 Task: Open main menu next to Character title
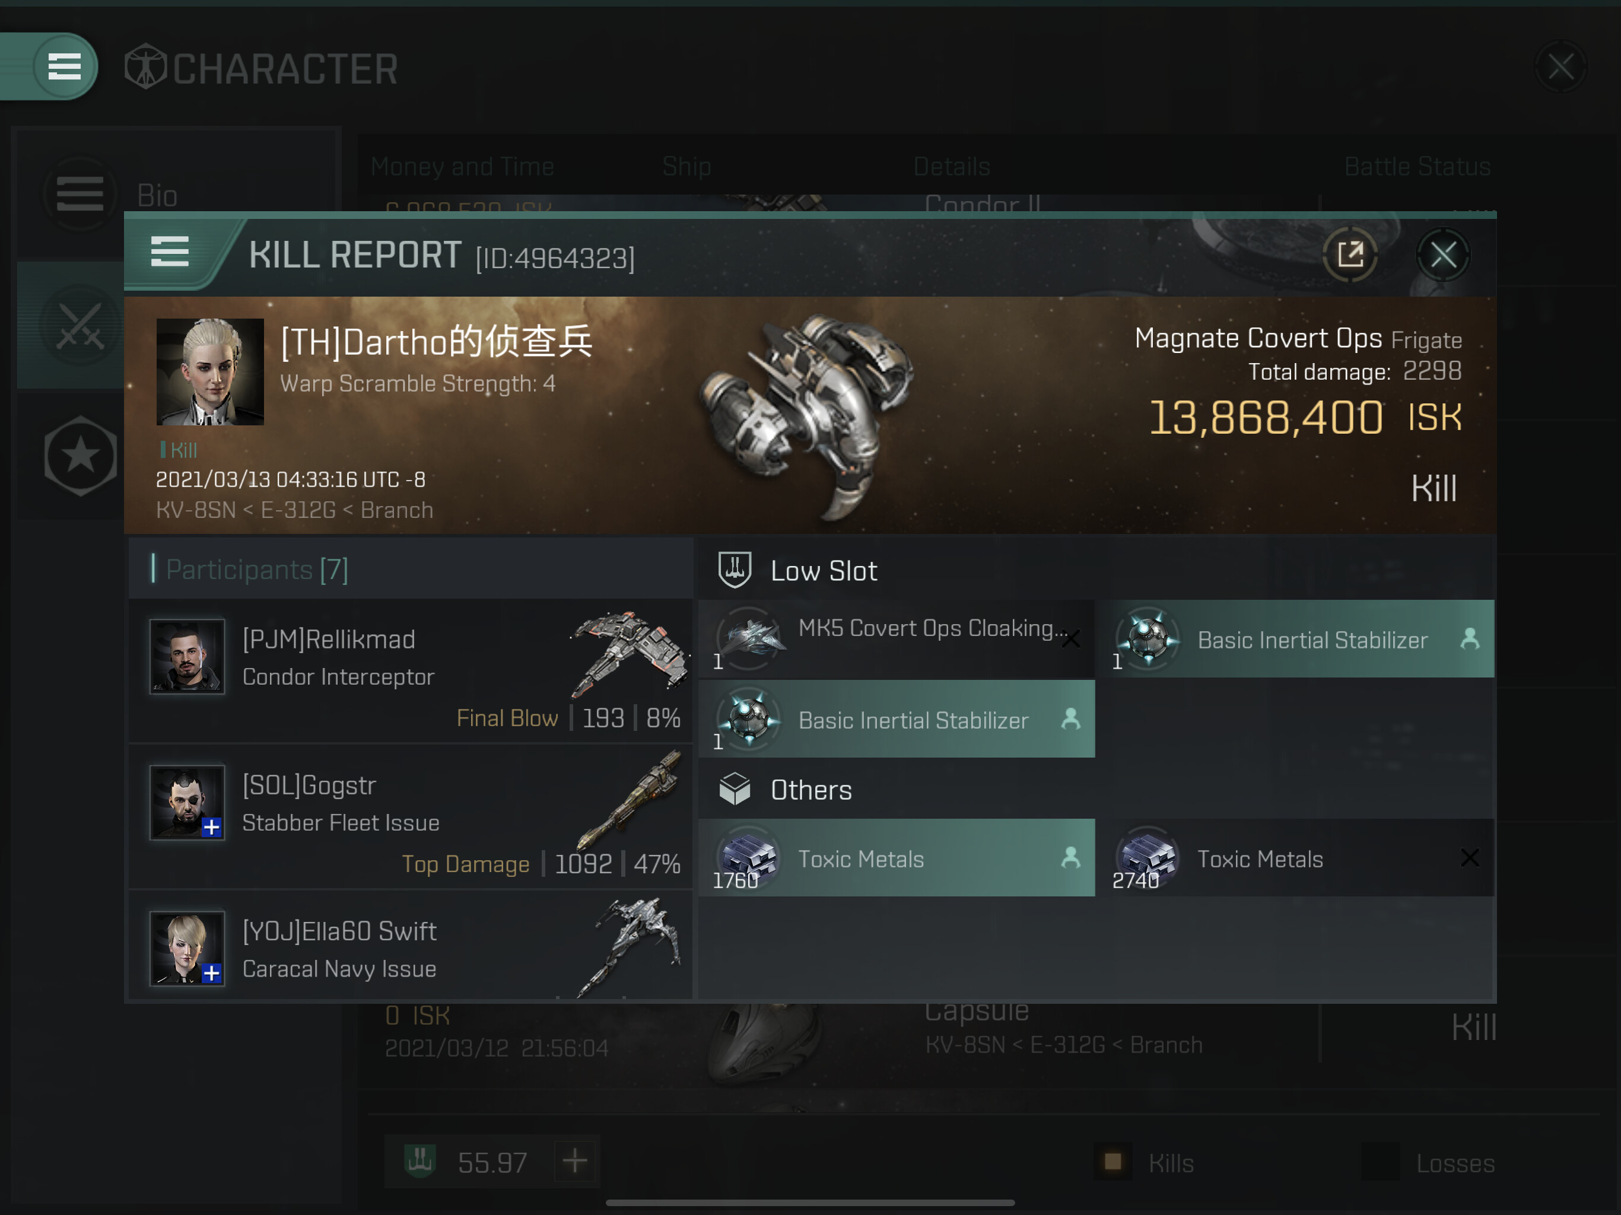[x=65, y=66]
